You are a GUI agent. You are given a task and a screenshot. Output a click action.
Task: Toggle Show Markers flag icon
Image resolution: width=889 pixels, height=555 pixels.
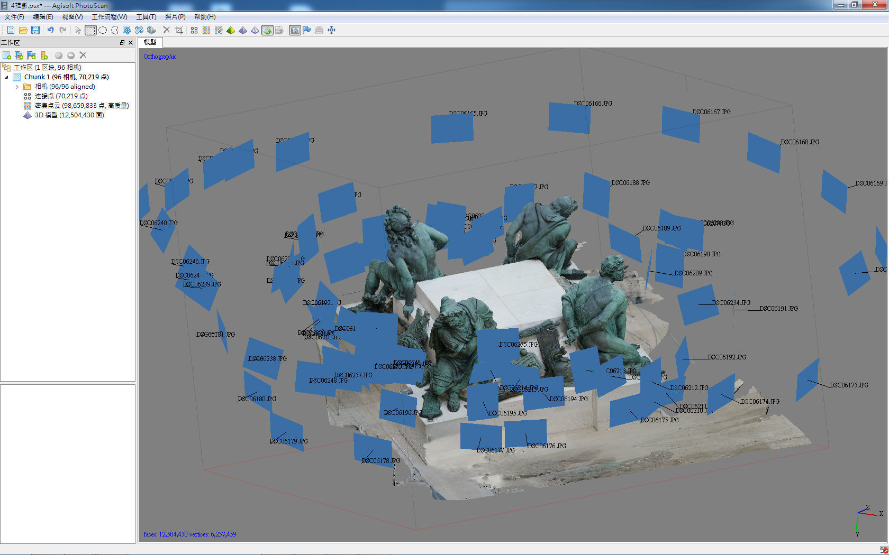pos(307,30)
